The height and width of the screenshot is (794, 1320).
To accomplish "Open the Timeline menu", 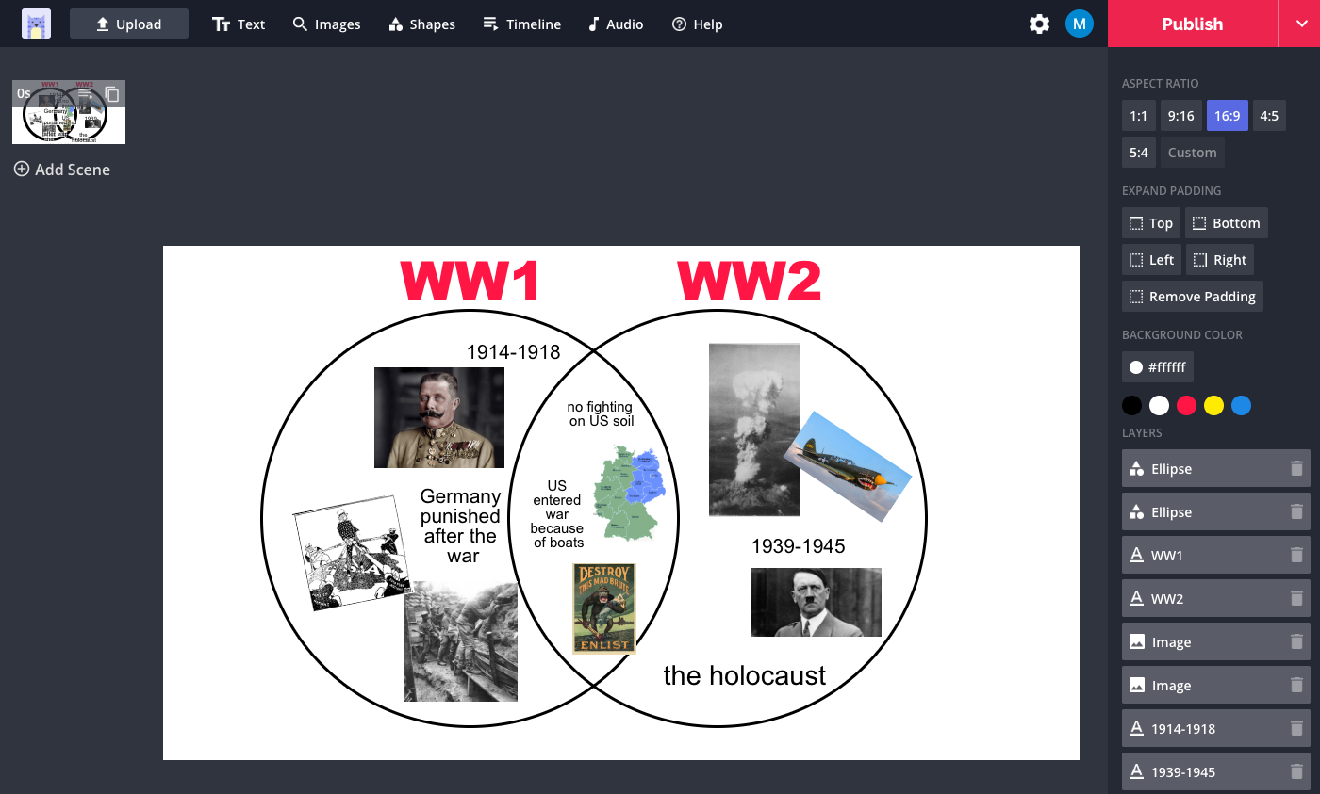I will pyautogui.click(x=521, y=24).
